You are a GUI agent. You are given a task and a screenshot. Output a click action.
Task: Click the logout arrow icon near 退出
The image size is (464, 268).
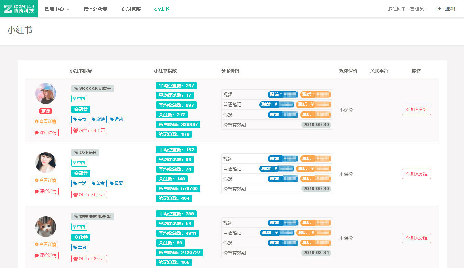[438, 9]
